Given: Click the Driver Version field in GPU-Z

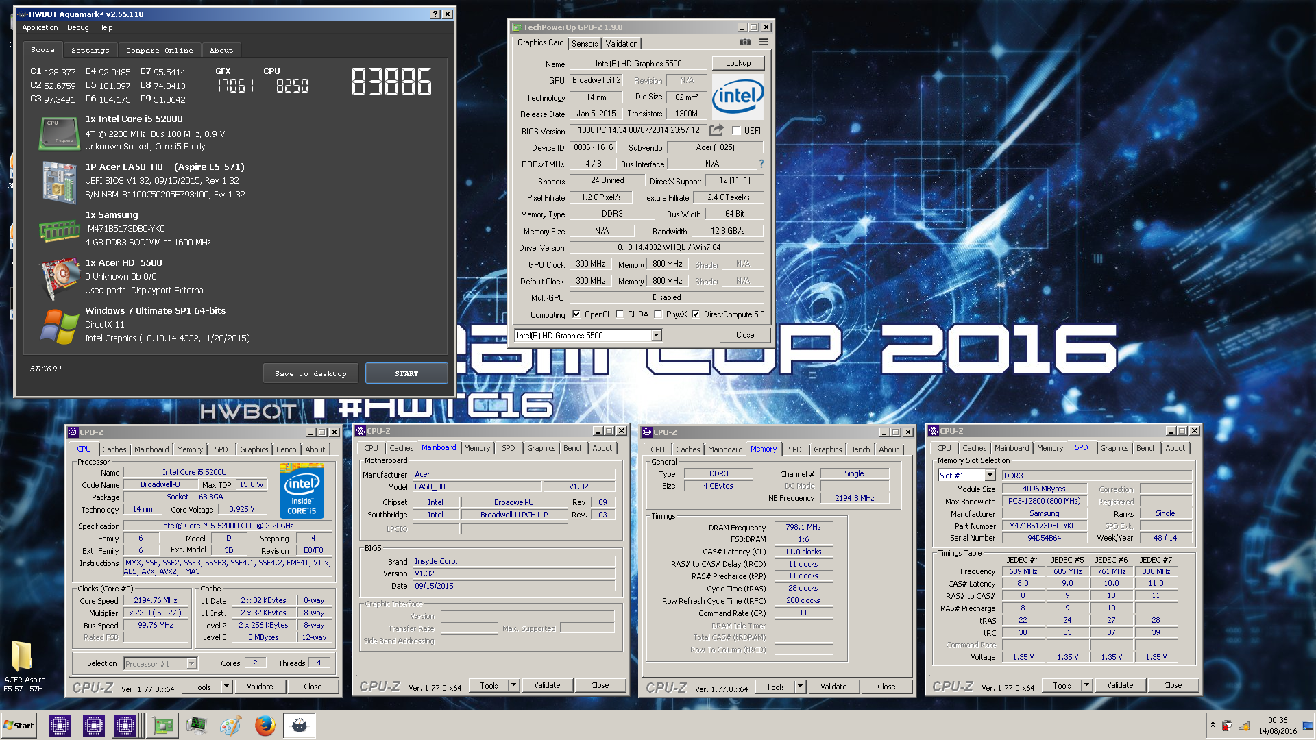Looking at the screenshot, I should [666, 247].
